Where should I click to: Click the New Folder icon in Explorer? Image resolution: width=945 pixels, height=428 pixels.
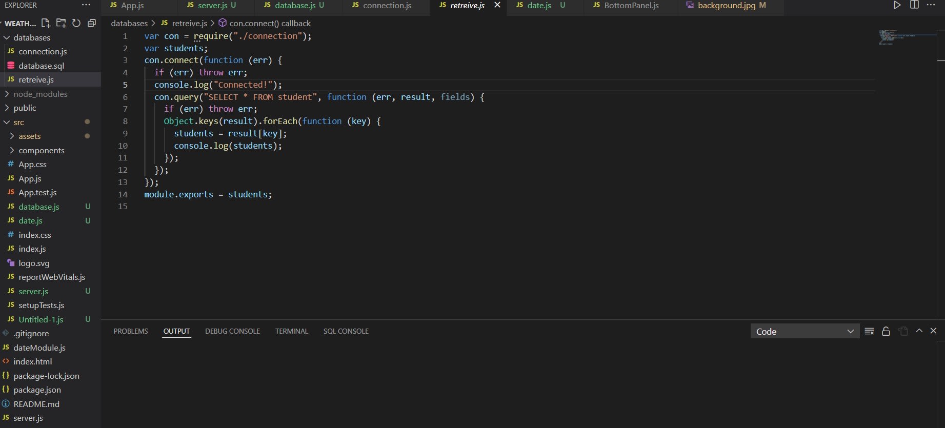coord(61,23)
